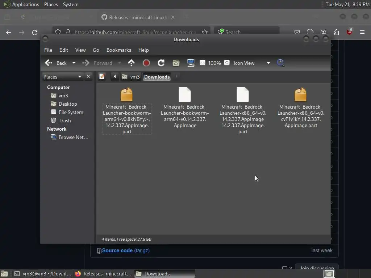Open the Places side pane selector dropdown
The height and width of the screenshot is (278, 371).
point(62,77)
